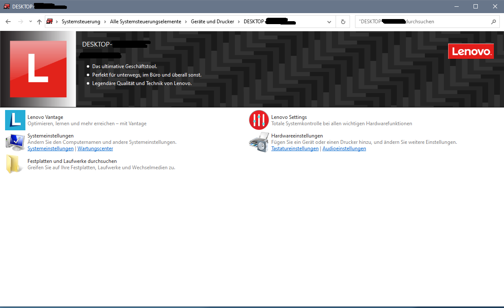
Task: Refresh the current view
Action: (x=343, y=22)
